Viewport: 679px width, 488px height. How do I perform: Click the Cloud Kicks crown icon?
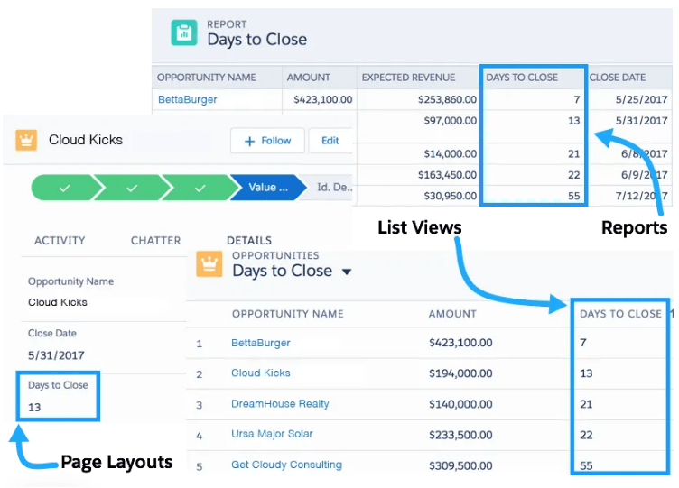pyautogui.click(x=26, y=140)
